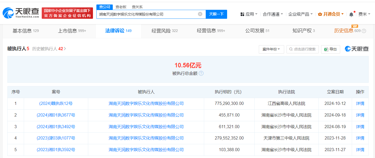Screen dimensions: 375x158
Task: Open the Tianyancha logo homepage
Action: (x=21, y=13)
